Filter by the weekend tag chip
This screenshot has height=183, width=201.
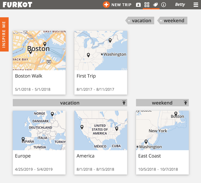point(172,20)
